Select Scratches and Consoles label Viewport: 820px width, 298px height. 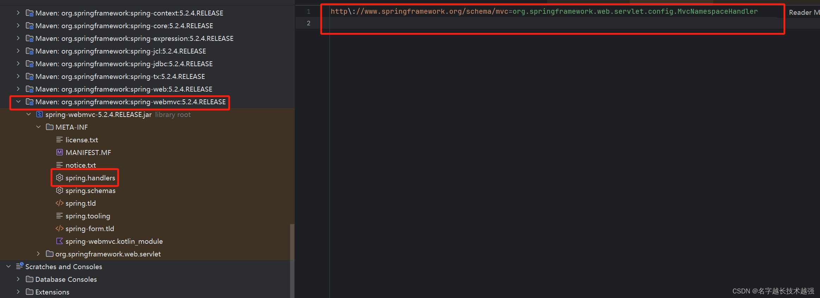tap(64, 267)
